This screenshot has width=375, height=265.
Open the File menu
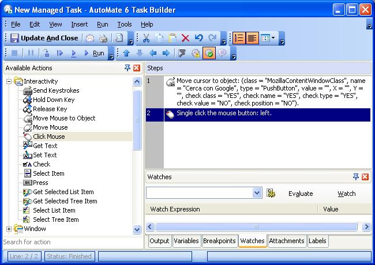click(x=16, y=24)
